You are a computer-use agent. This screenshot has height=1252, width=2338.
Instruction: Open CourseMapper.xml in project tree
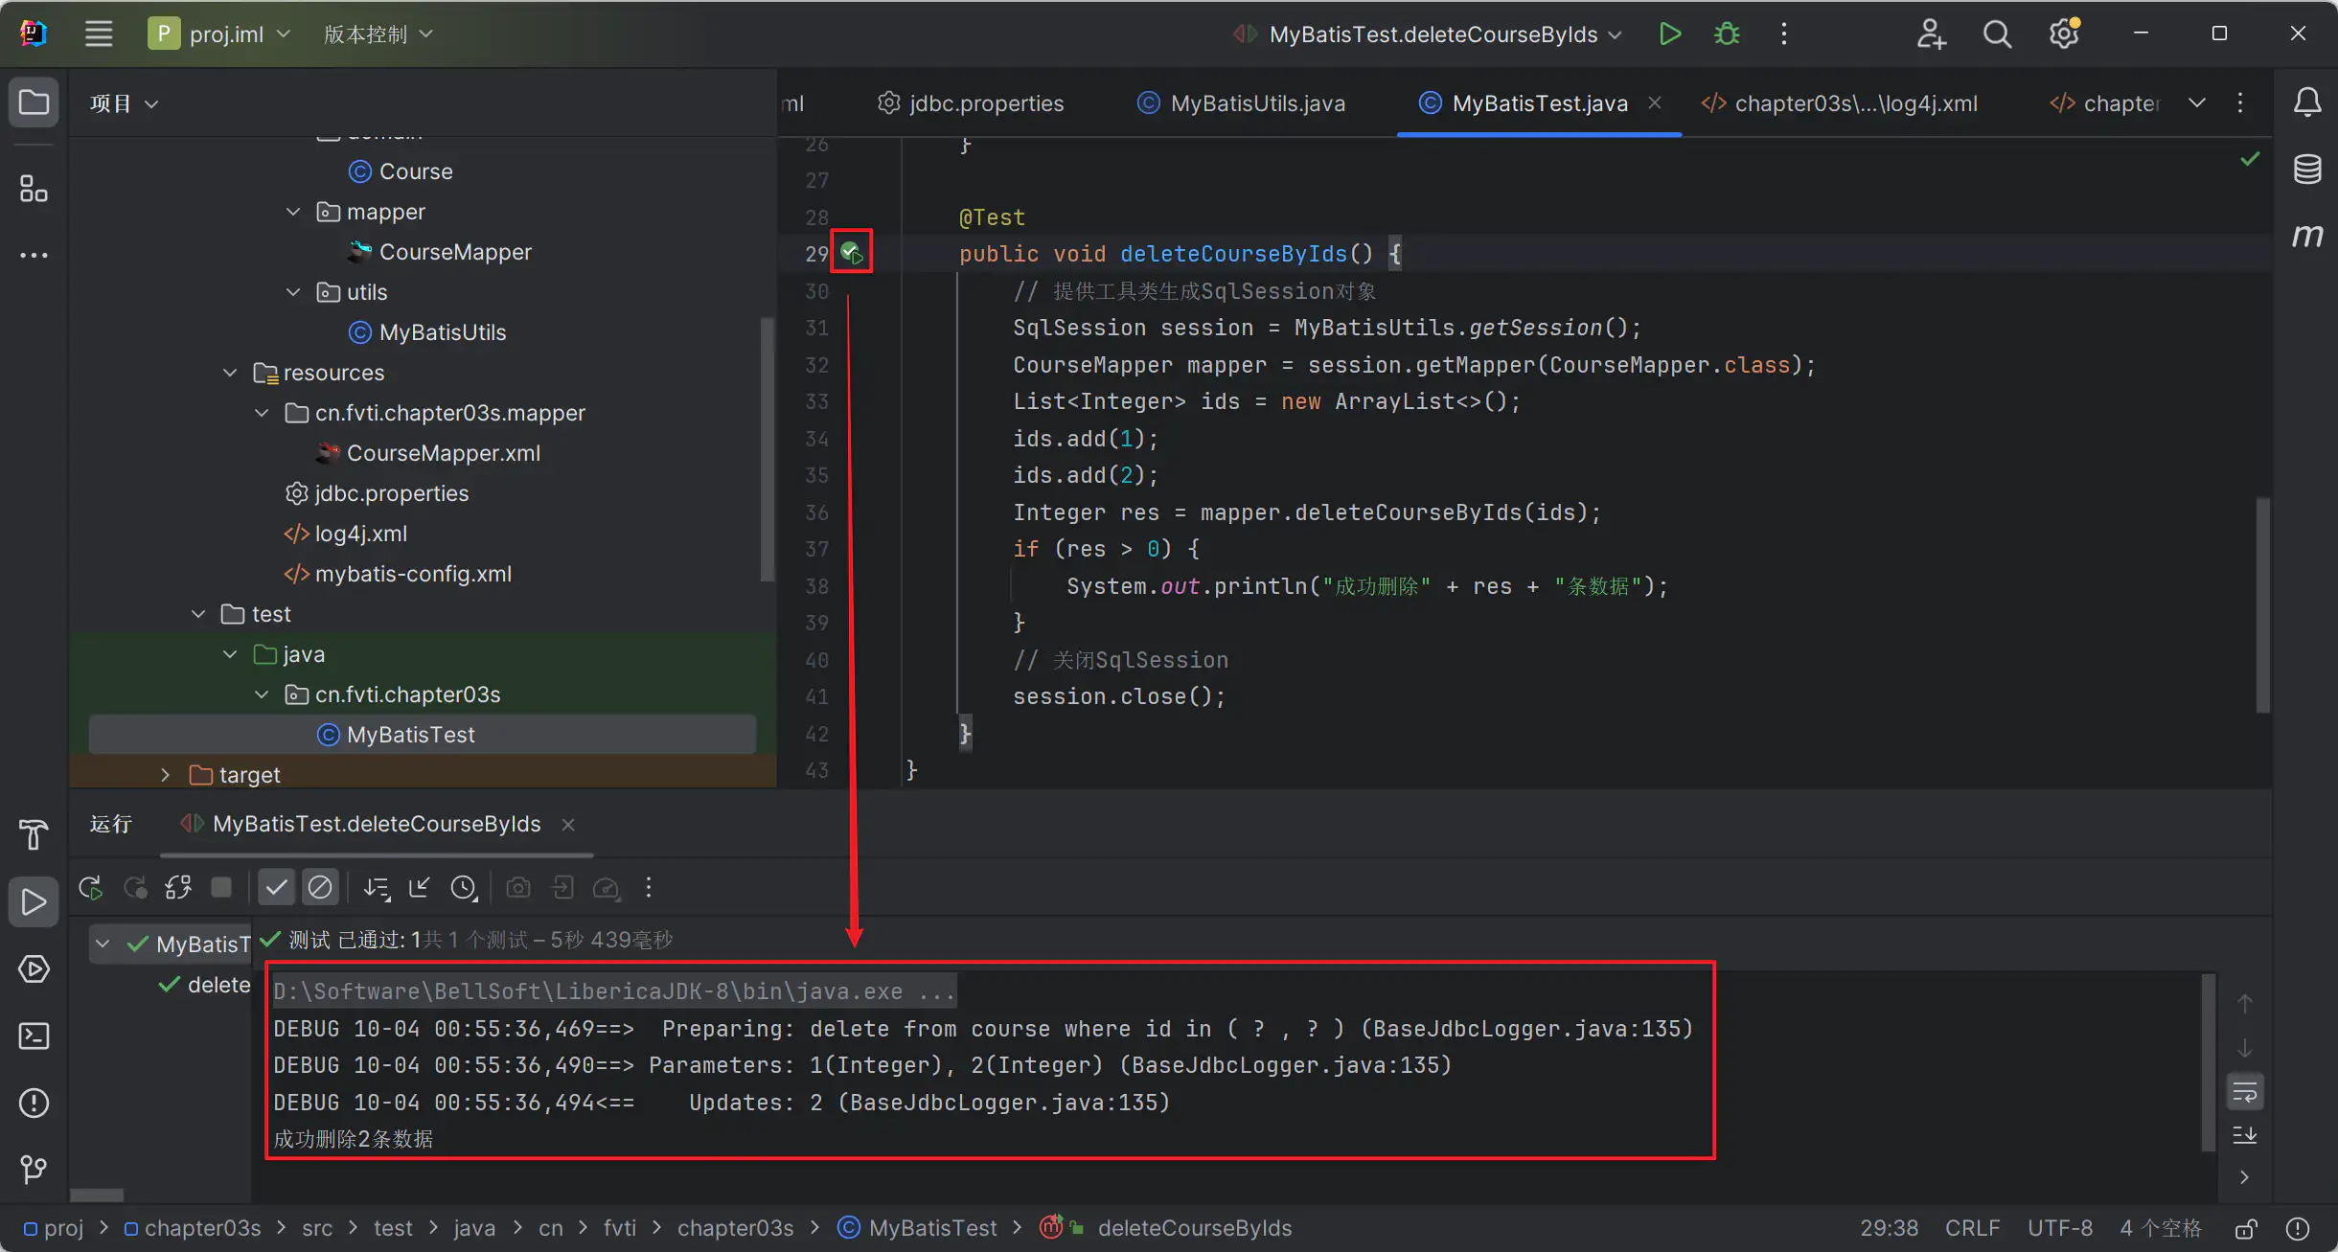click(428, 453)
